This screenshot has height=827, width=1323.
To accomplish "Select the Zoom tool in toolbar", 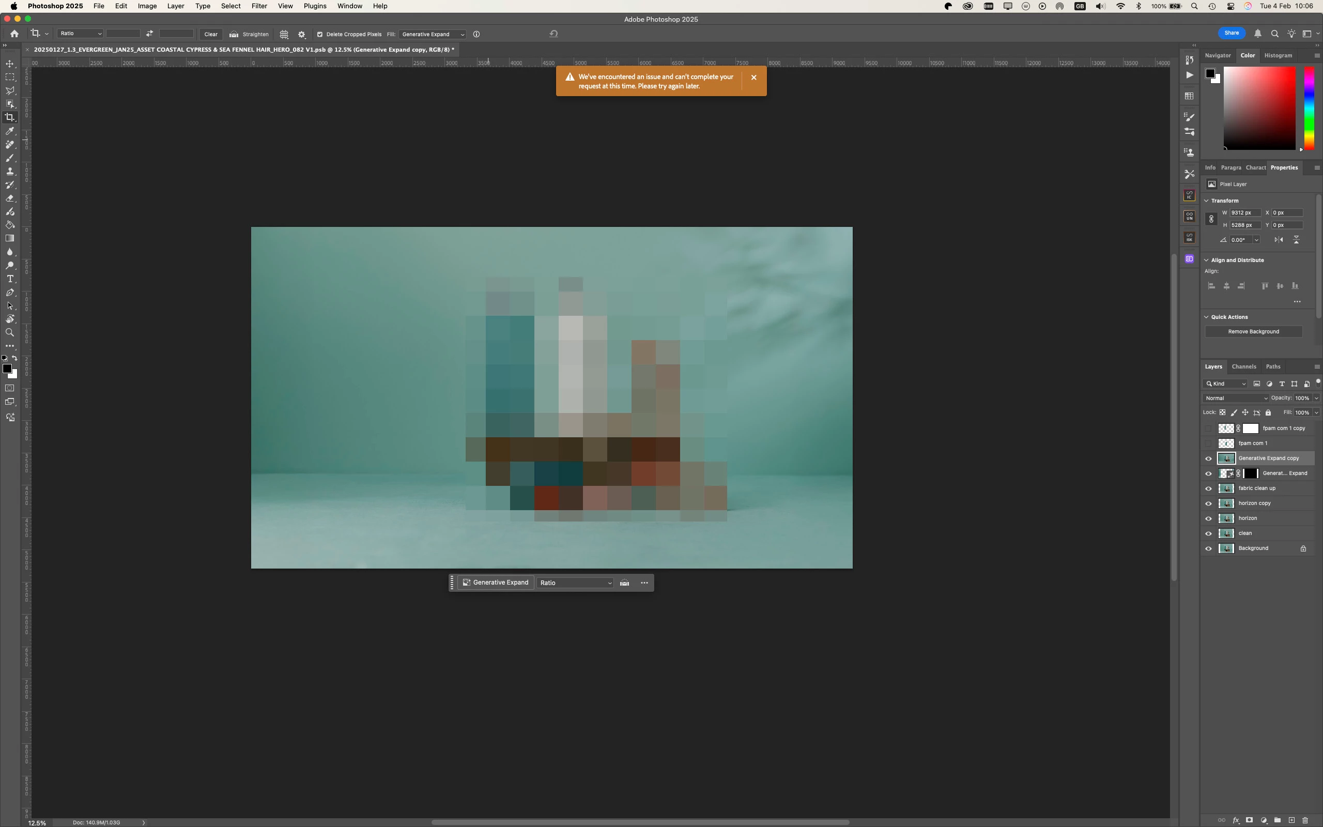I will tap(10, 332).
